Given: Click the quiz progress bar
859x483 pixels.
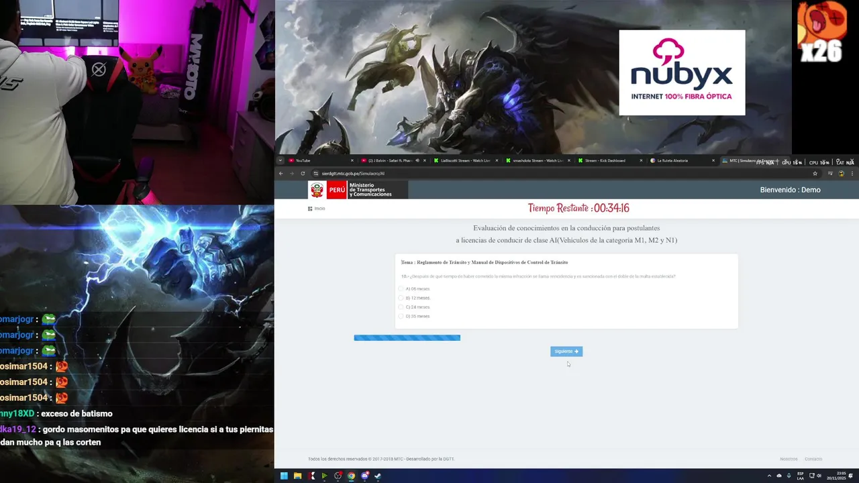Looking at the screenshot, I should click(x=407, y=338).
